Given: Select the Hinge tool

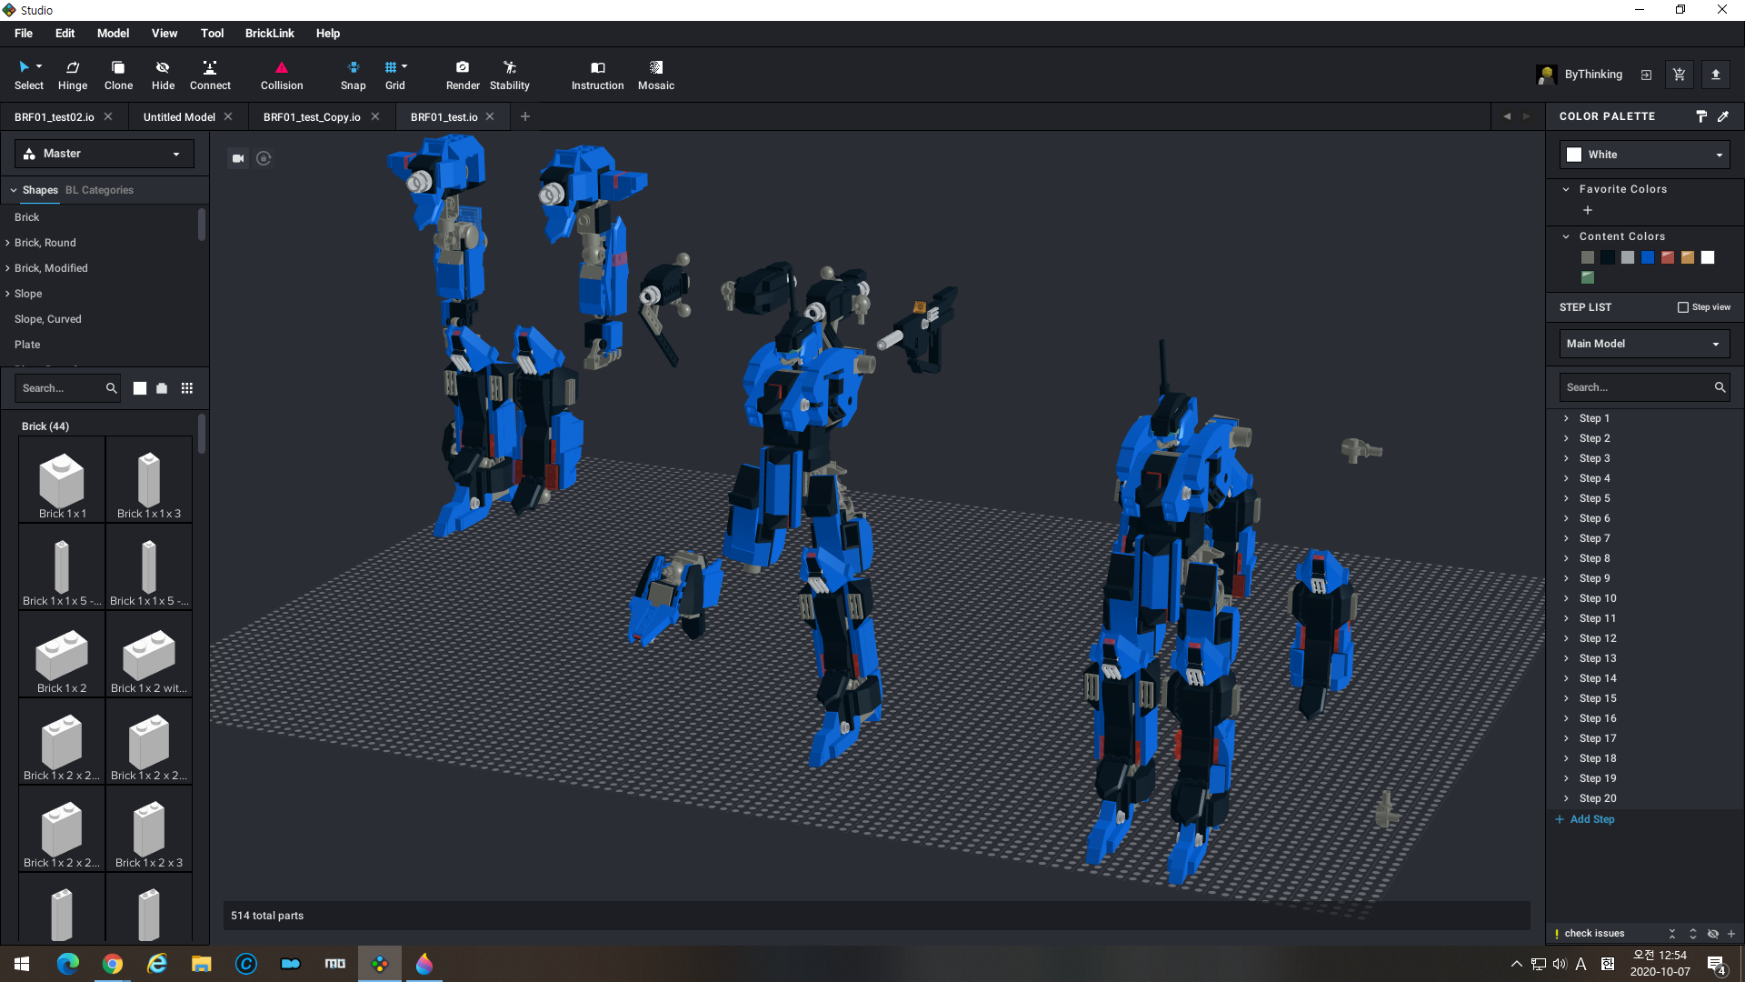Looking at the screenshot, I should click(x=73, y=75).
